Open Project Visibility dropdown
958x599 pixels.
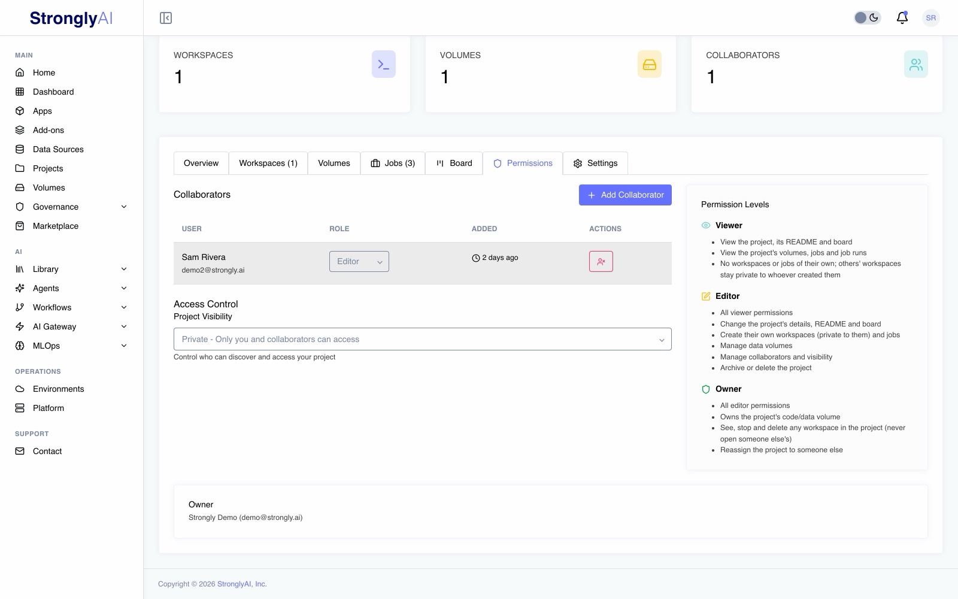[x=423, y=339]
